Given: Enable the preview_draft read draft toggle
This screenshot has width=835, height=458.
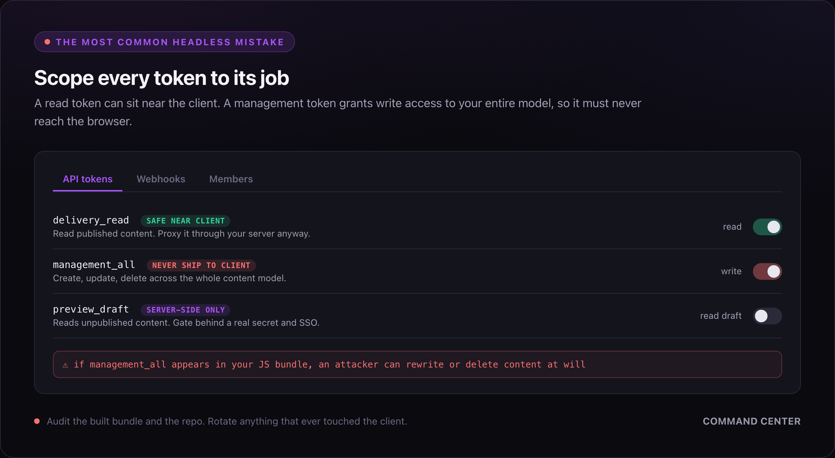Looking at the screenshot, I should (x=767, y=316).
